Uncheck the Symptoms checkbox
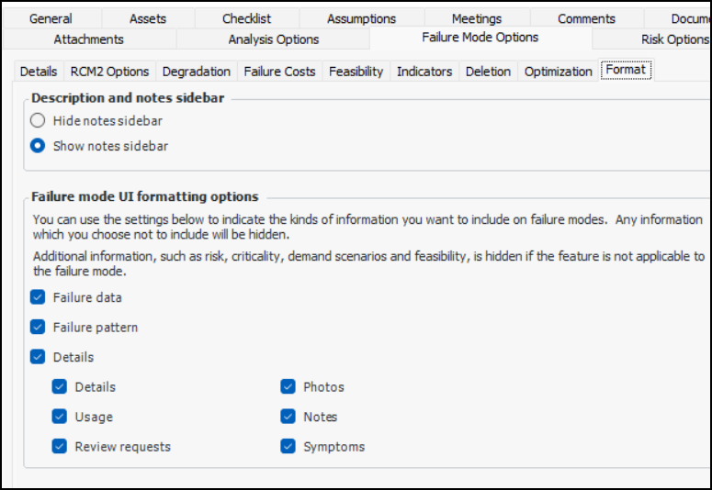This screenshot has width=712, height=490. point(288,447)
